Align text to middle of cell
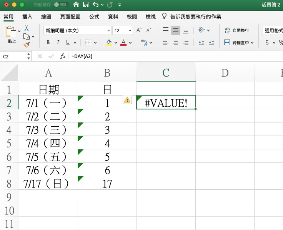This screenshot has height=230, width=283. pos(176,30)
